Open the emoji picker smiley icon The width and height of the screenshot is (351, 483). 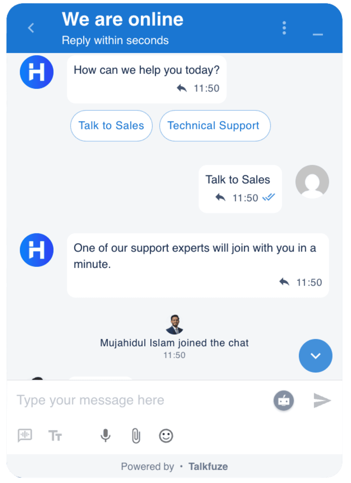166,436
